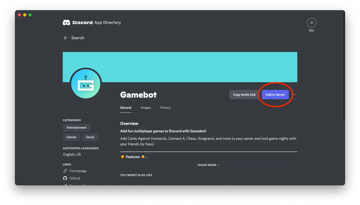Image resolution: width=360 pixels, height=205 pixels.
Task: Click the Features line in the overview
Action: [x=134, y=157]
